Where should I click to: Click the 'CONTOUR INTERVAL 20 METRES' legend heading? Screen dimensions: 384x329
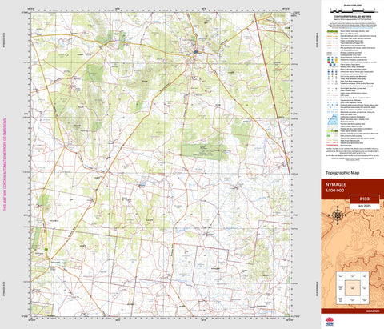pyautogui.click(x=353, y=17)
